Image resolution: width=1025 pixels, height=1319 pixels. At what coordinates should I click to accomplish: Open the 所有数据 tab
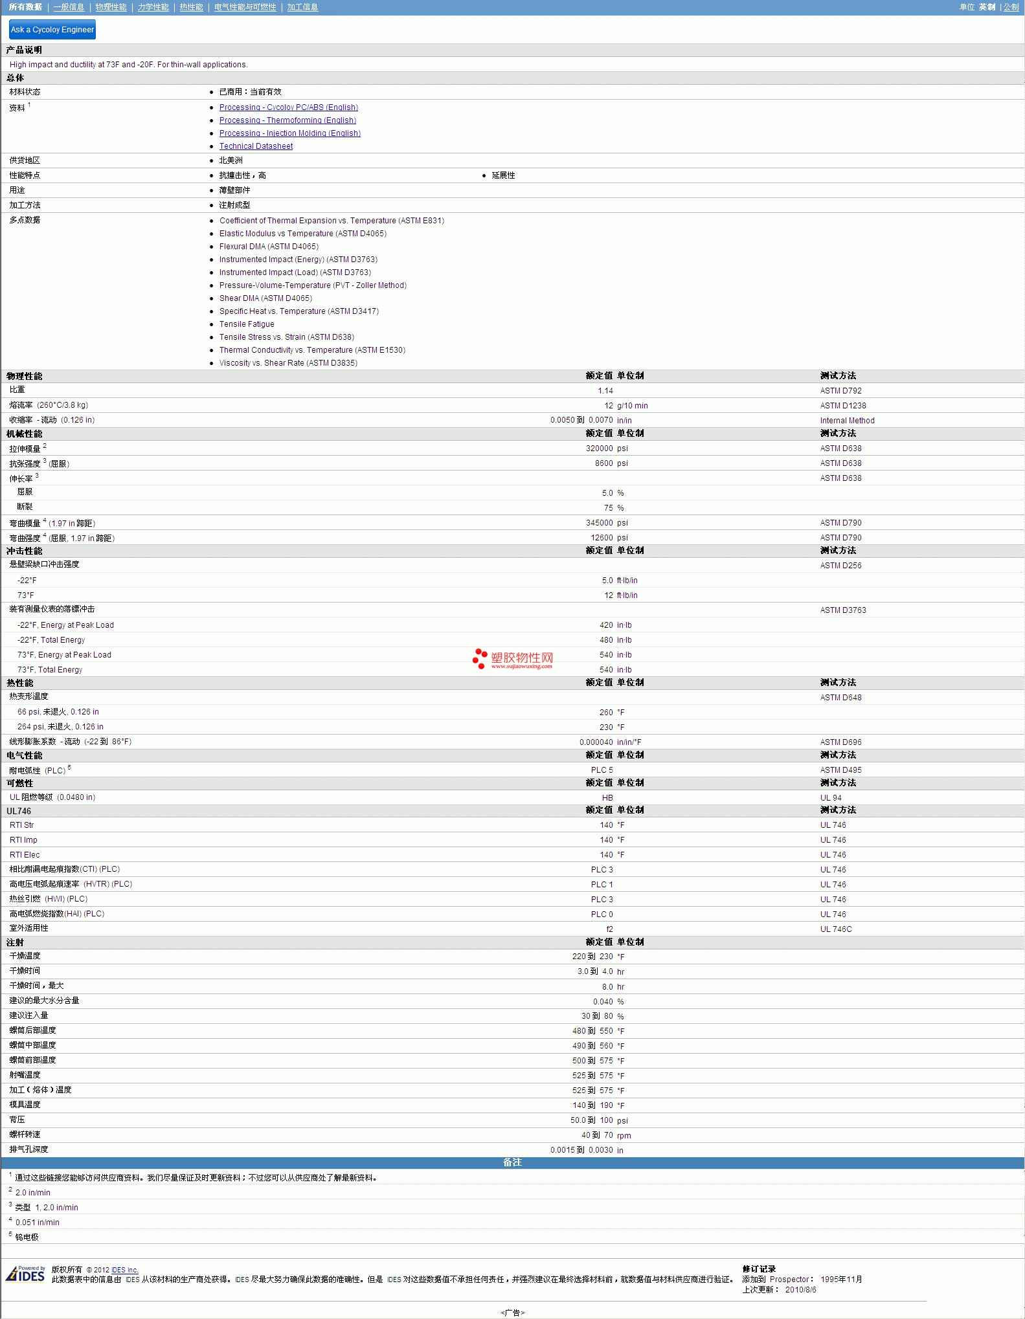pyautogui.click(x=25, y=7)
